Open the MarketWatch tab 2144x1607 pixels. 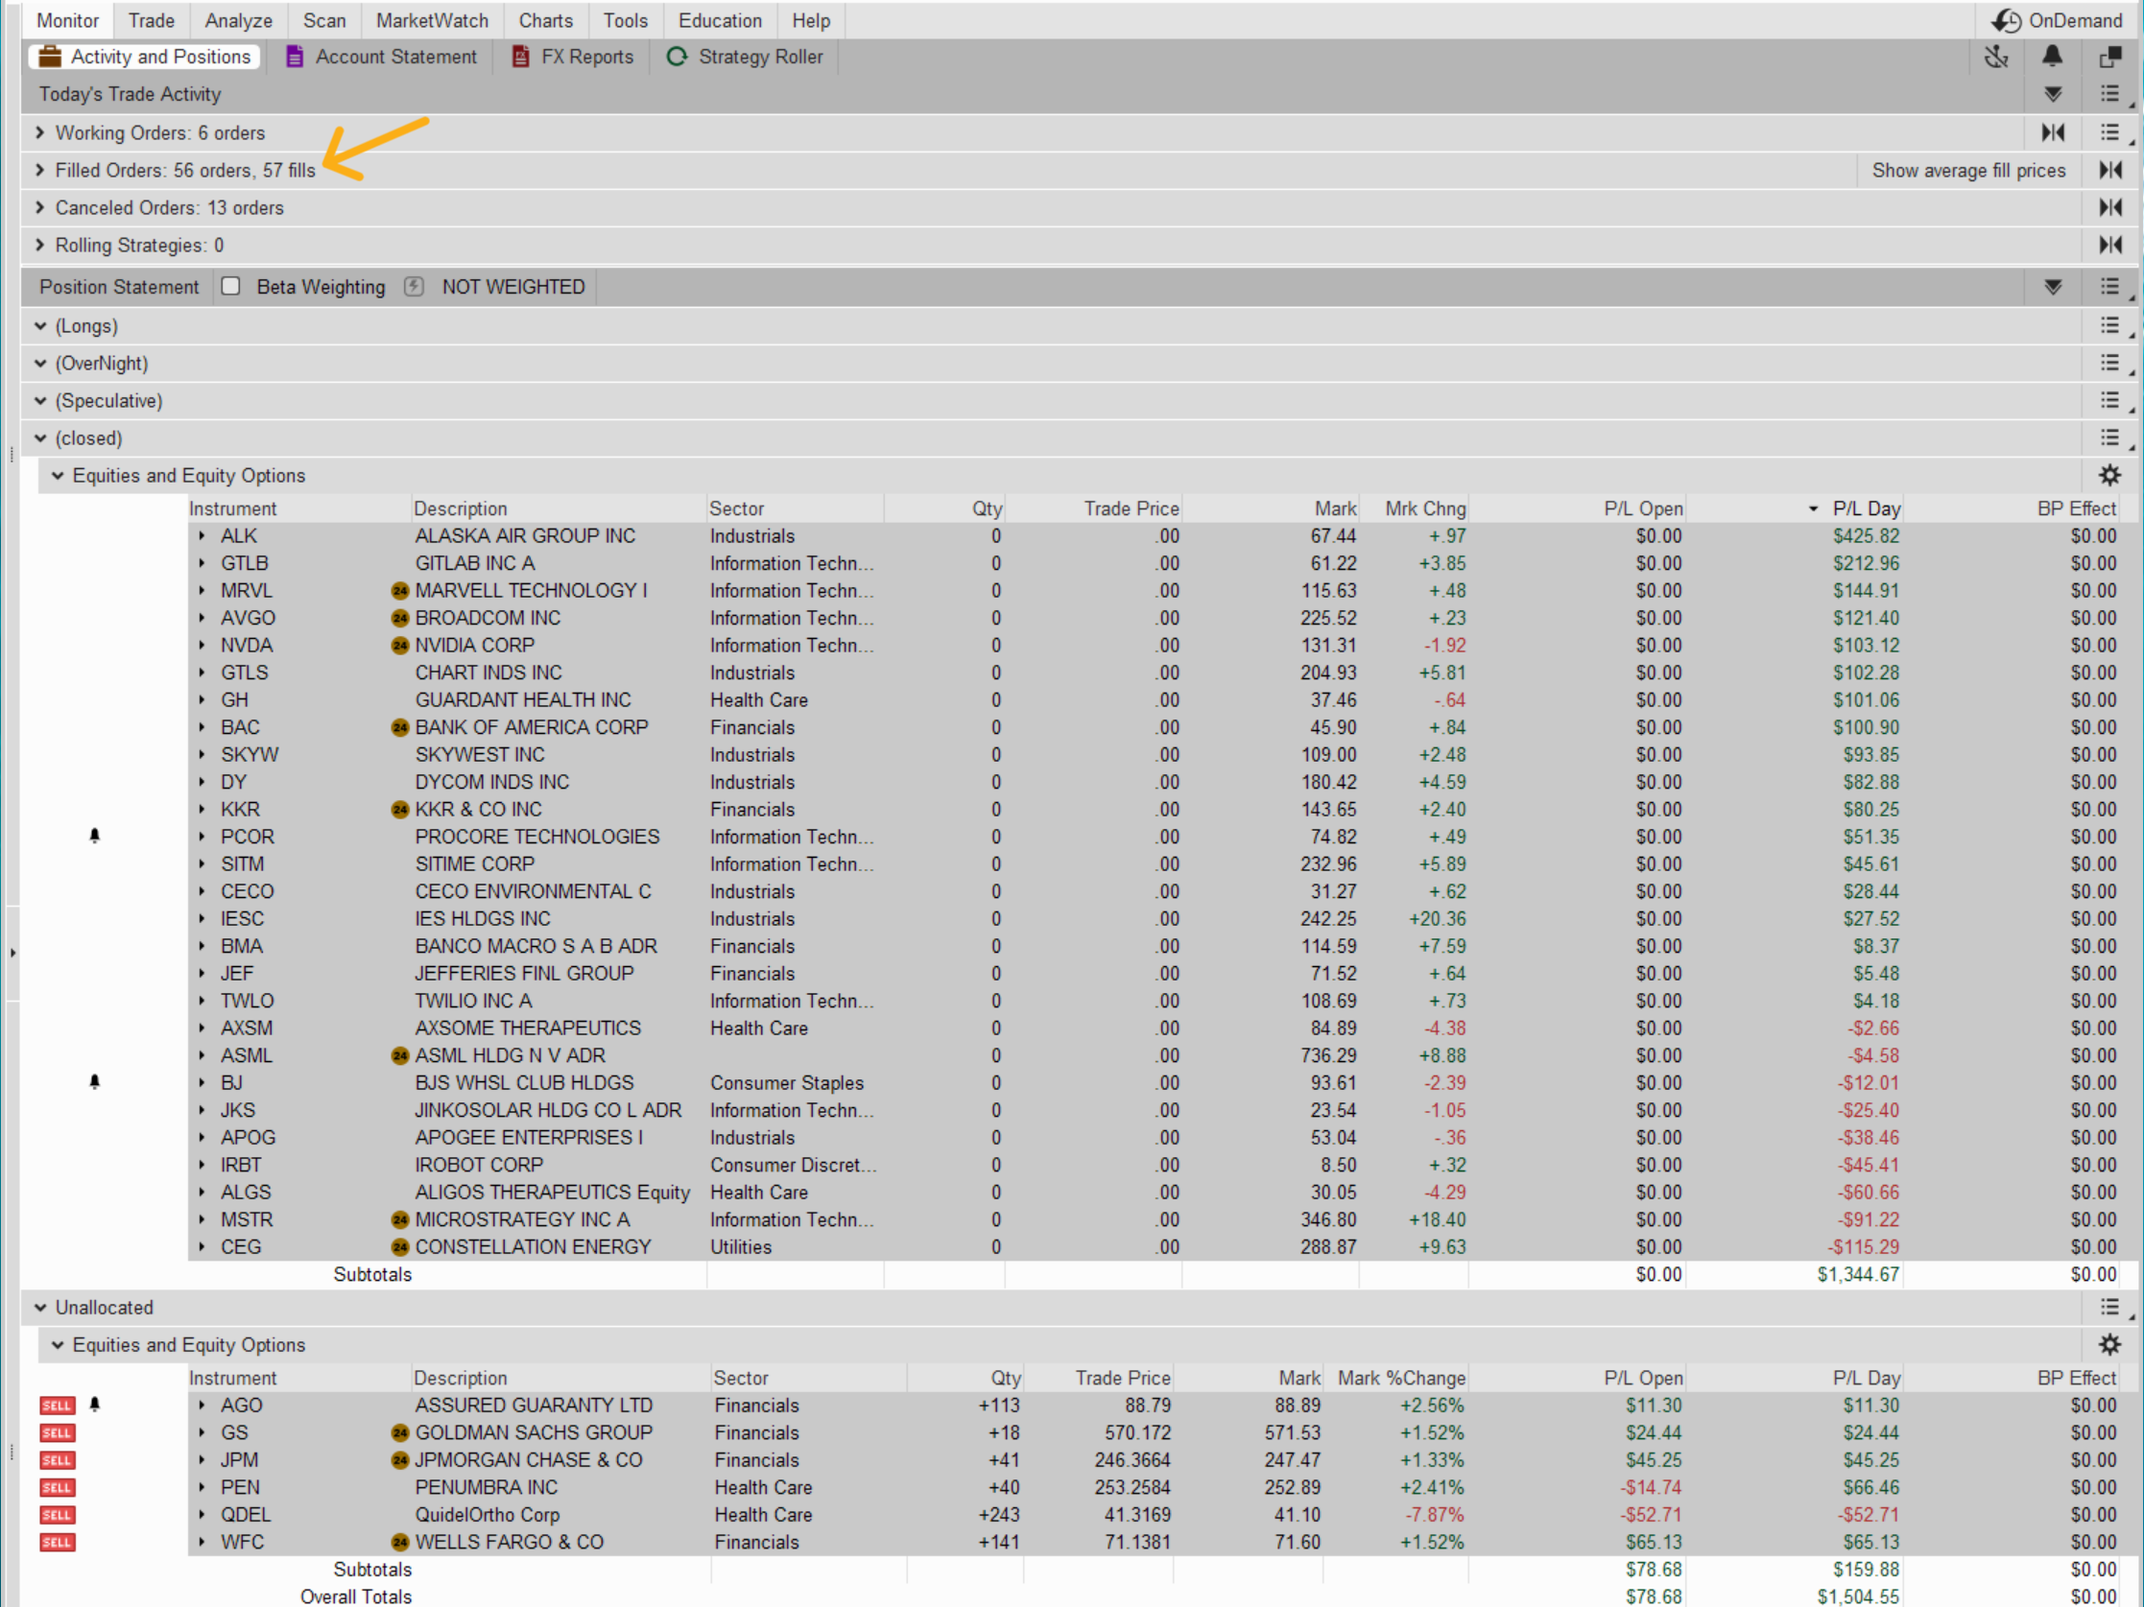pyautogui.click(x=432, y=20)
